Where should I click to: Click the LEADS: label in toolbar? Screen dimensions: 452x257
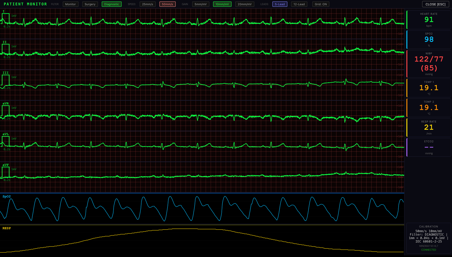point(264,4)
